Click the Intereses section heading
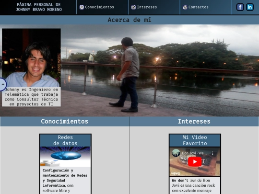 tap(194, 121)
